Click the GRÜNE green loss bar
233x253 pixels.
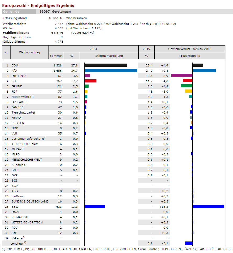tap(186, 86)
